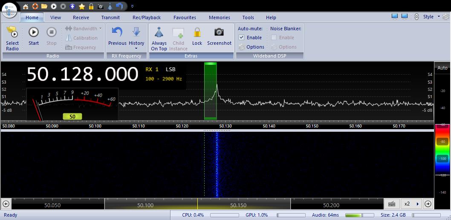Open the Rec/Playback ribbon tab
The width and height of the screenshot is (451, 220).
[x=147, y=17]
